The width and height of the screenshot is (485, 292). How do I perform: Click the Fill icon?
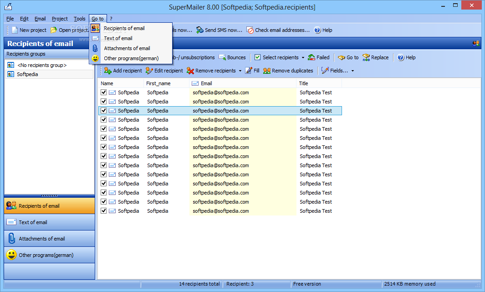[249, 71]
